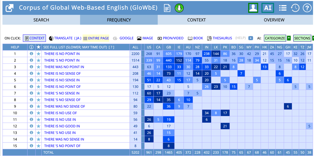The width and height of the screenshot is (314, 156).
Task: Click the dark IE cell showing 152
Action: tap(179, 60)
